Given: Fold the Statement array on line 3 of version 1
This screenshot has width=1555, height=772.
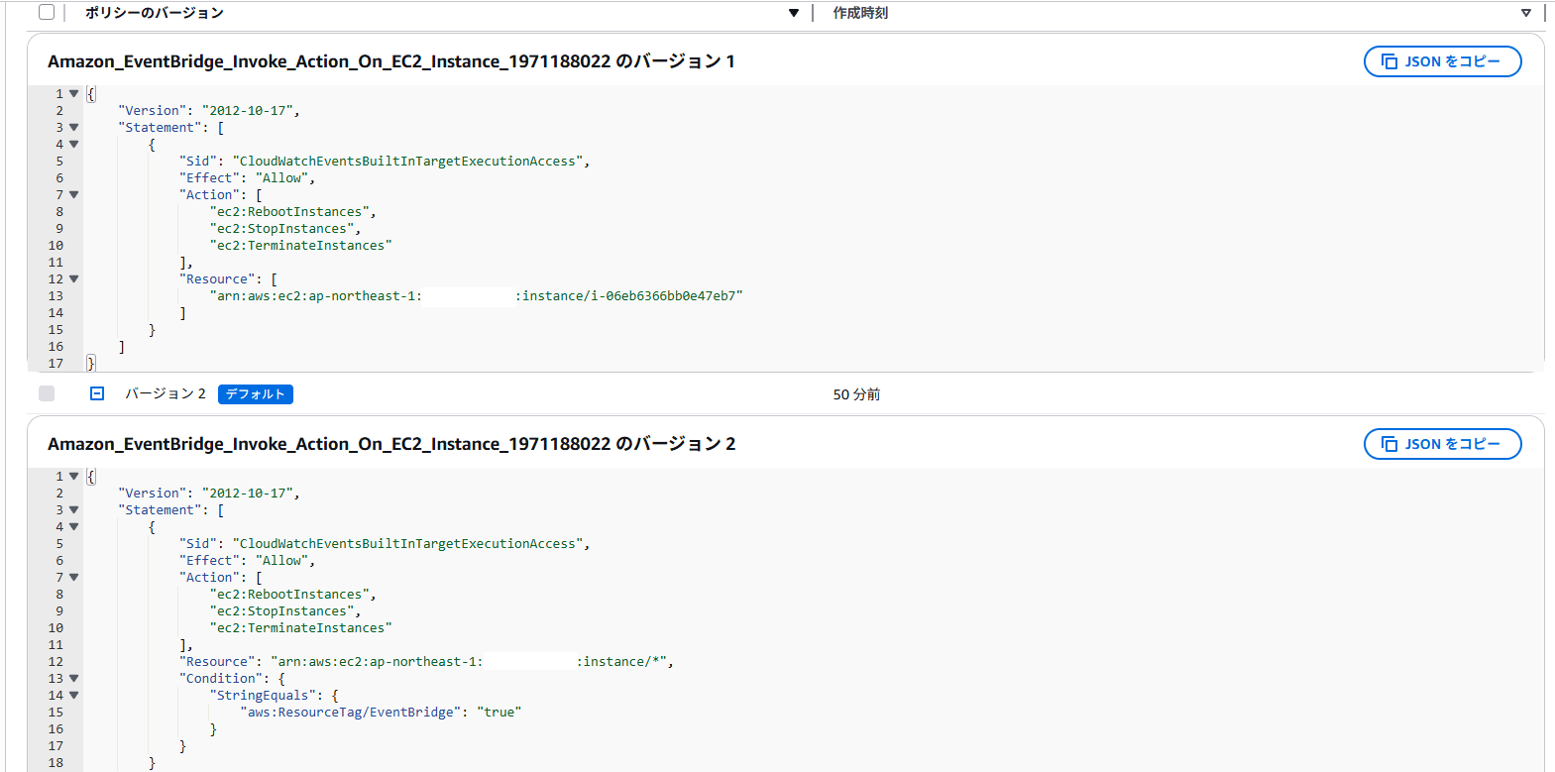Looking at the screenshot, I should 74,128.
